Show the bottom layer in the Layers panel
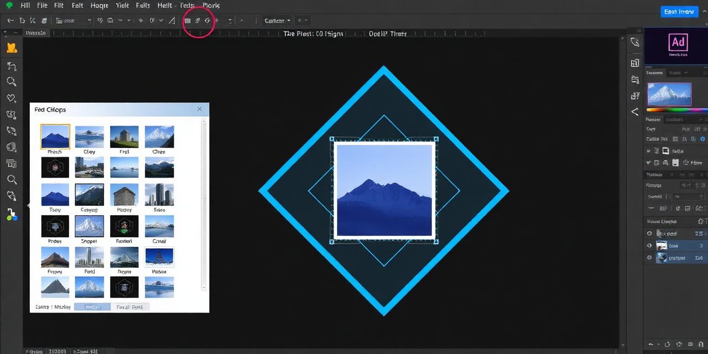This screenshot has width=708, height=354. point(649,258)
